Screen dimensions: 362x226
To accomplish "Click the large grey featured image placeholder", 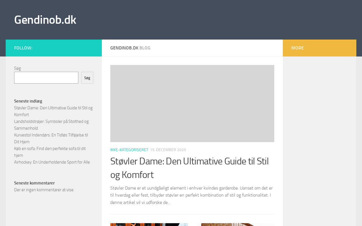I will click(x=192, y=103).
